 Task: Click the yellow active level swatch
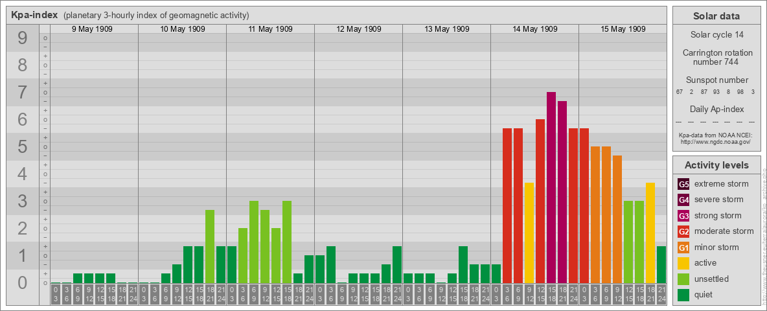click(x=683, y=263)
